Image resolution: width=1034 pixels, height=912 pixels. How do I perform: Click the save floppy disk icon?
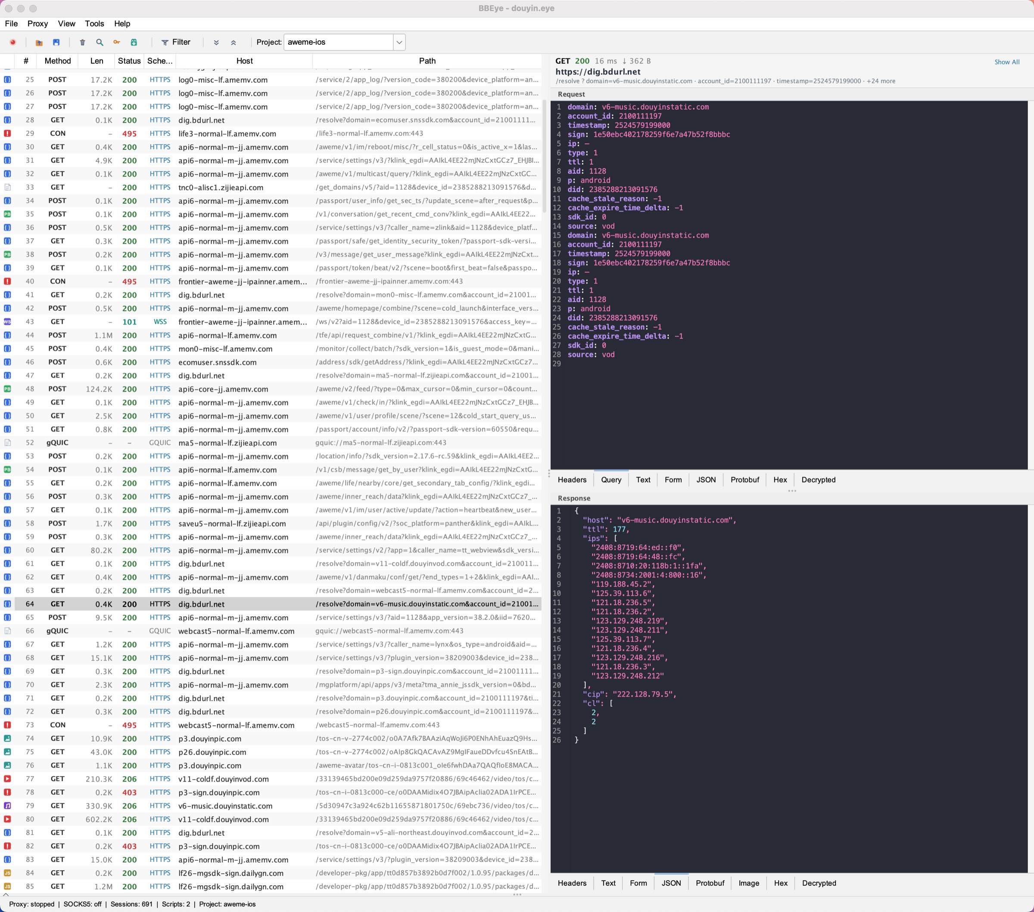(x=56, y=43)
